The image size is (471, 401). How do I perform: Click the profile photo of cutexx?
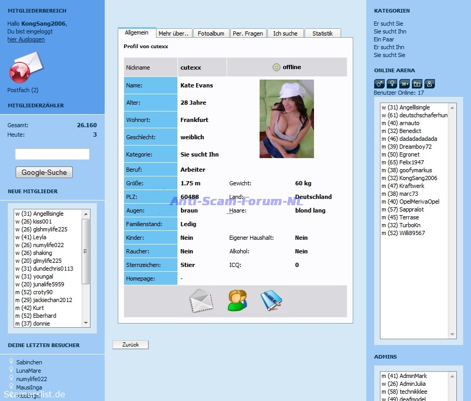tap(287, 119)
